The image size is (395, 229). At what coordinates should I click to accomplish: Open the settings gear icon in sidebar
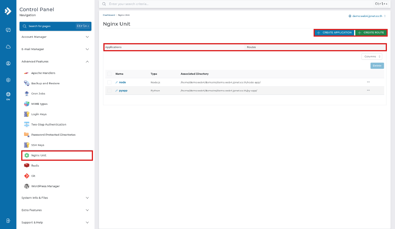(x=8, y=80)
